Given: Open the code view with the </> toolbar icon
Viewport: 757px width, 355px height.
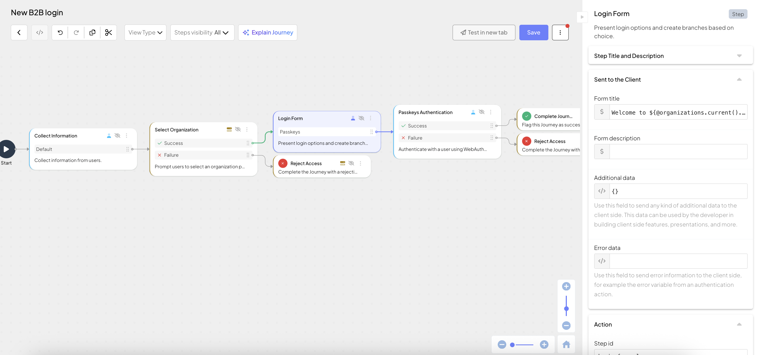Looking at the screenshot, I should [x=40, y=32].
